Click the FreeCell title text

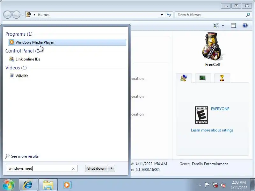tap(212, 65)
